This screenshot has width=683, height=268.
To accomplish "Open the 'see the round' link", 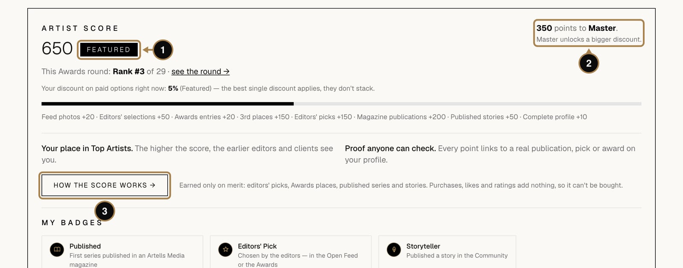I will 200,71.
